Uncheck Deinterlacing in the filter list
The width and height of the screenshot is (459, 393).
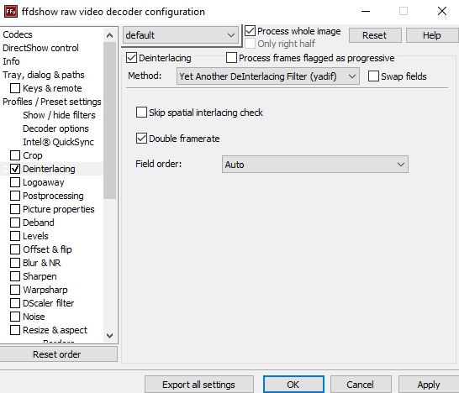[15, 169]
